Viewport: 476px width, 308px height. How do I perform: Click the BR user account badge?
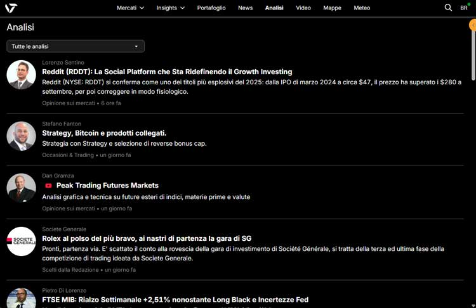coord(465,8)
